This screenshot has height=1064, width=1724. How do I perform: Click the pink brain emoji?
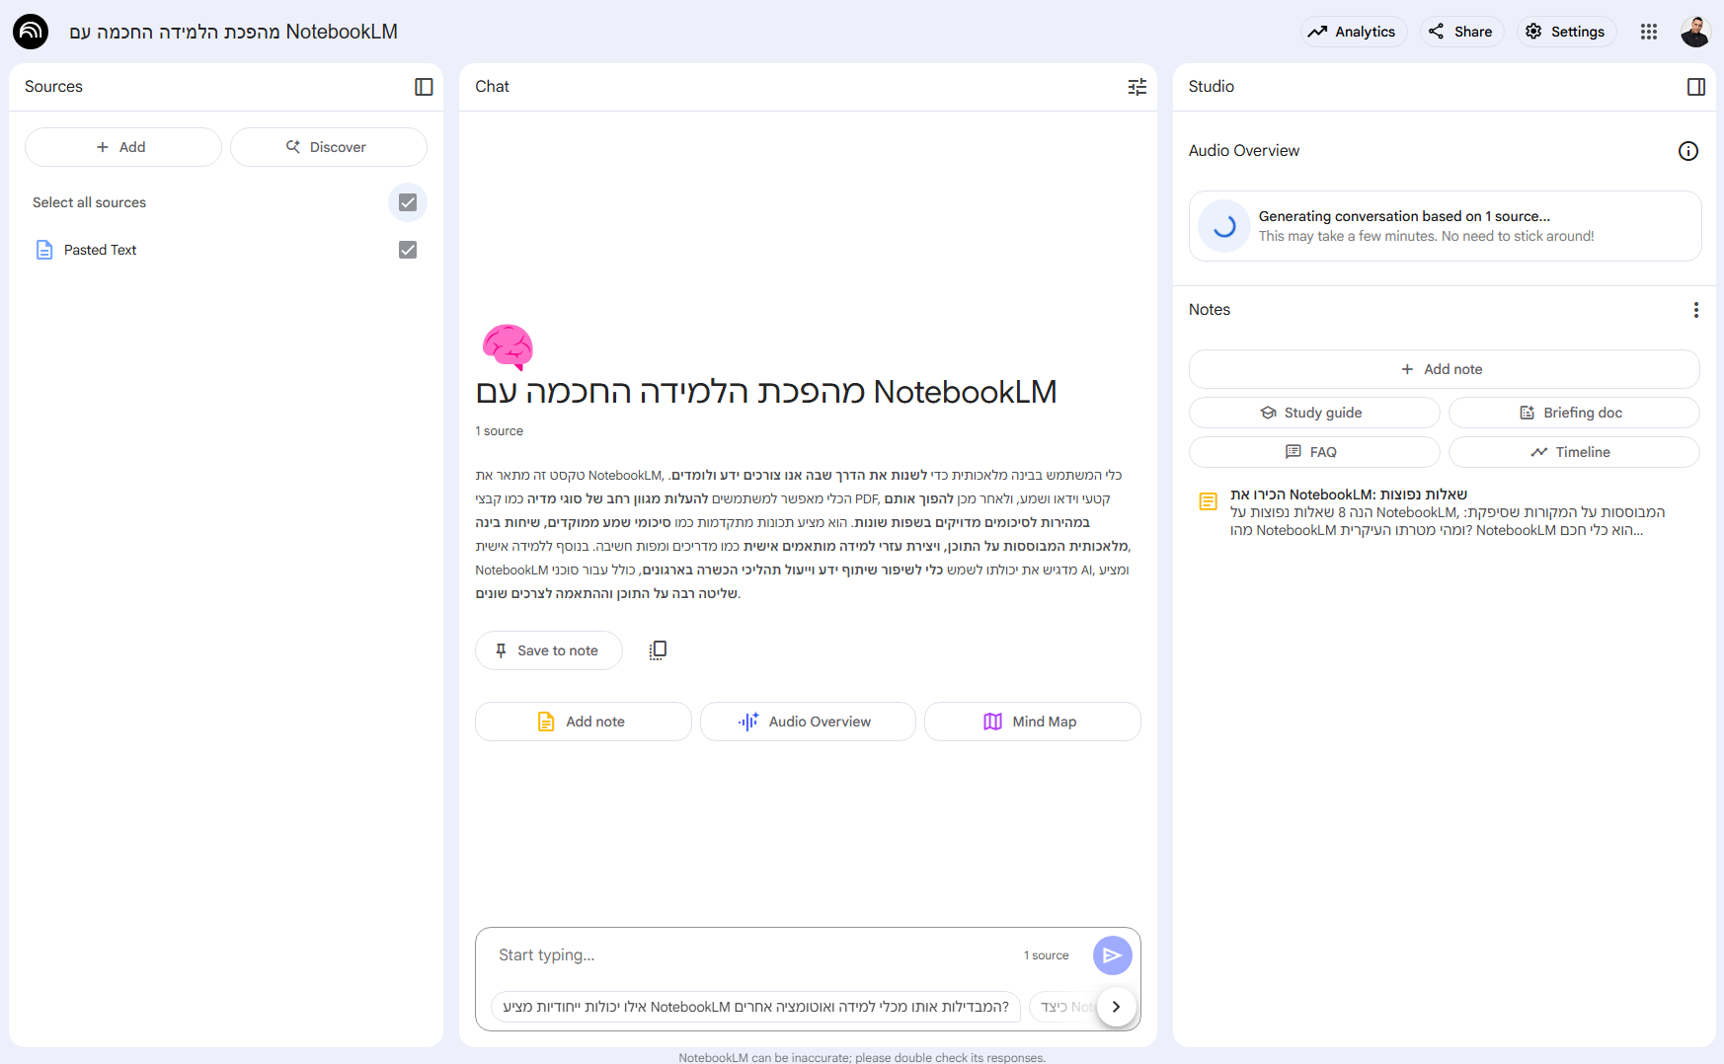(508, 346)
